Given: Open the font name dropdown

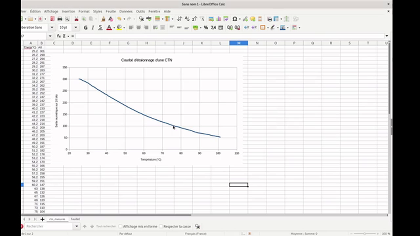Looking at the screenshot, I should [x=52, y=28].
